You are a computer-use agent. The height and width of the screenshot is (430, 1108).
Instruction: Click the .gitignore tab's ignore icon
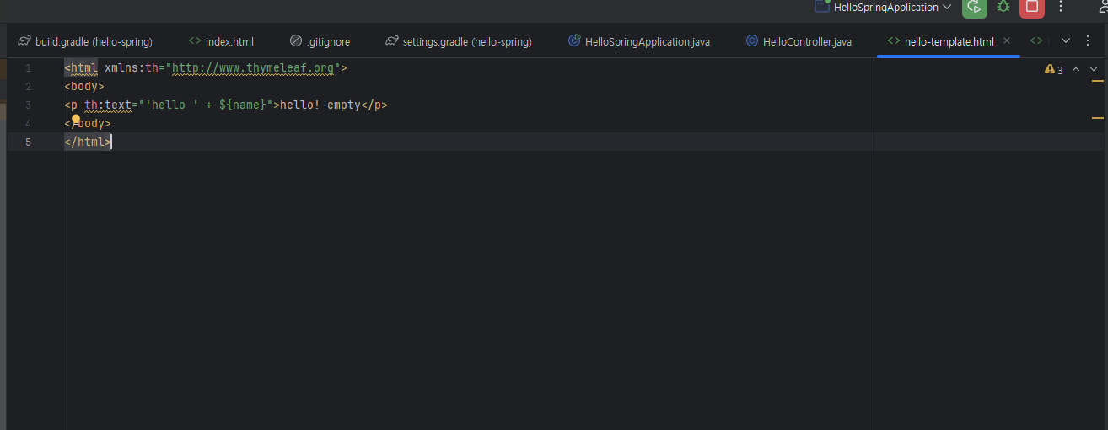coord(295,41)
